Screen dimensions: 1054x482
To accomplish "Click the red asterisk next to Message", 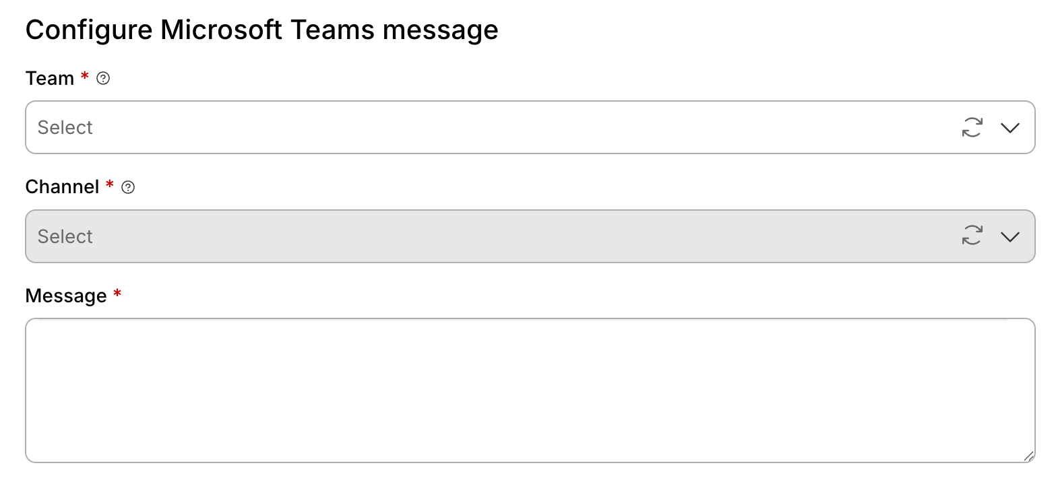I will coord(117,295).
